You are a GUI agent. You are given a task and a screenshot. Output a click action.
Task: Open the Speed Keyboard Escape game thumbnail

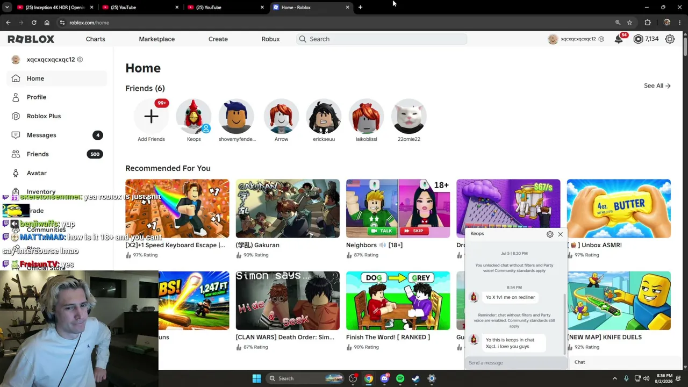[x=177, y=209]
